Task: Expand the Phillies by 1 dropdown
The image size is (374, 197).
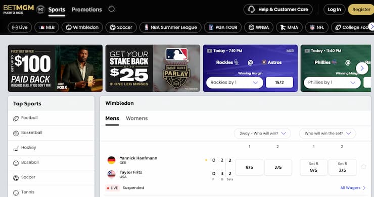Action: coord(332,83)
